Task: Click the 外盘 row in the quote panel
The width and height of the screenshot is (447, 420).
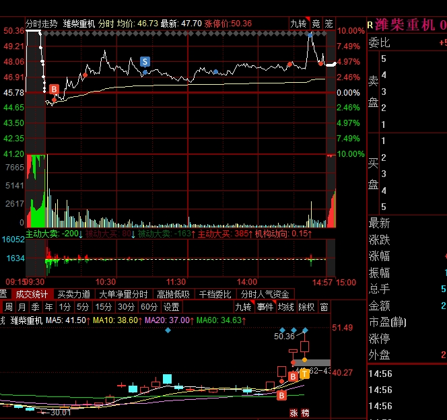Action: 407,355
